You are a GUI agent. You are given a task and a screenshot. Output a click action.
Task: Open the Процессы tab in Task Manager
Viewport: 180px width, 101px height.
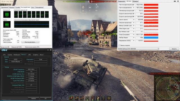pos(12,8)
